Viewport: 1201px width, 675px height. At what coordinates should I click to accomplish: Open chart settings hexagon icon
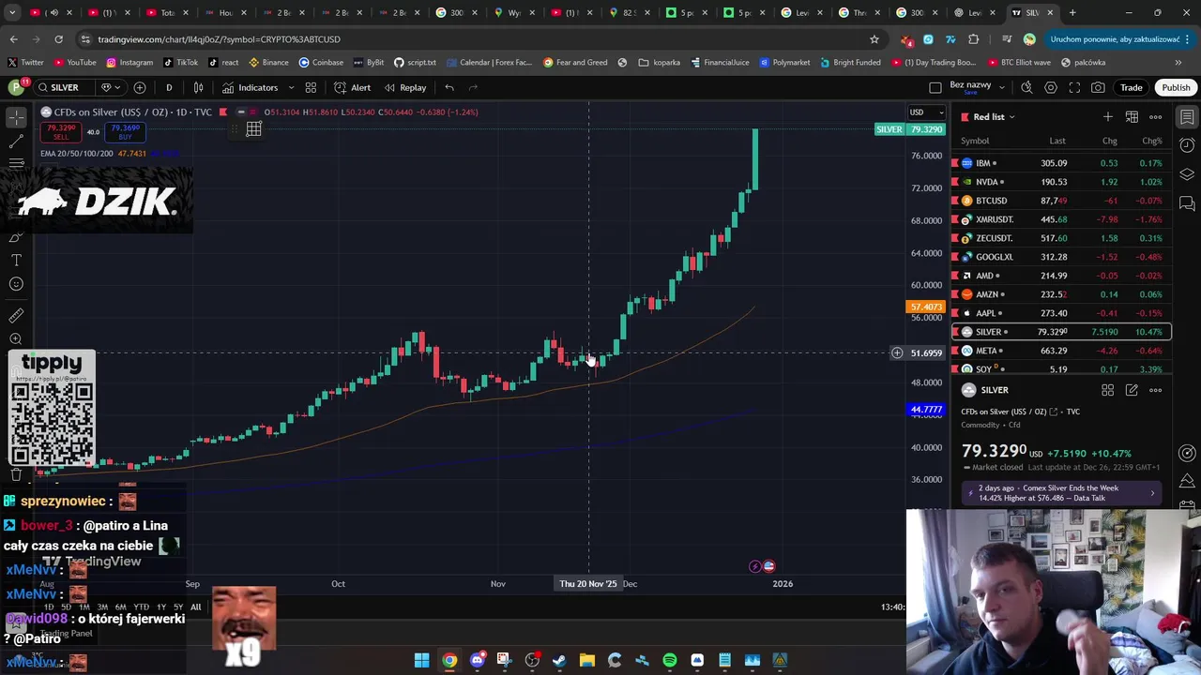(1051, 87)
